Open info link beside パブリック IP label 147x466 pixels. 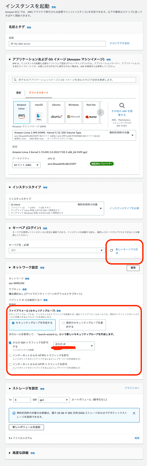click(46, 300)
